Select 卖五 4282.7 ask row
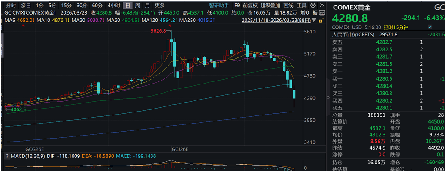 388,42
